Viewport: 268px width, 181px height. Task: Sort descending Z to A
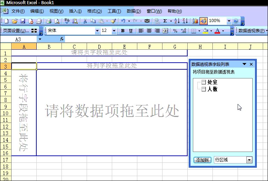click(185, 21)
